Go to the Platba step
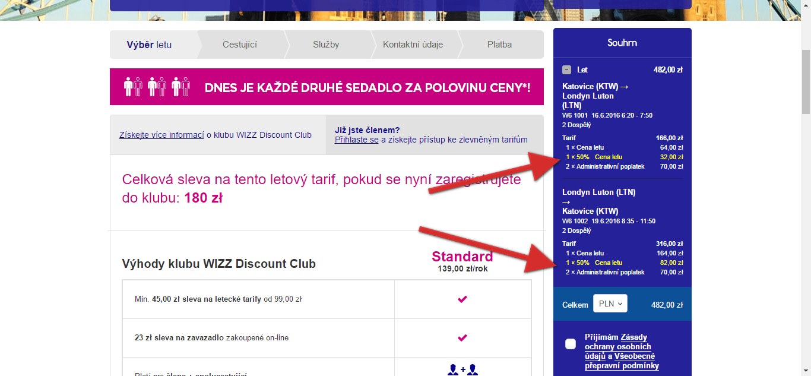Viewport: 811px width, 376px height. [x=499, y=45]
